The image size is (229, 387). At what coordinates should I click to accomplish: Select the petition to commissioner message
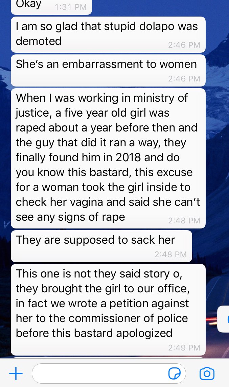tap(108, 310)
